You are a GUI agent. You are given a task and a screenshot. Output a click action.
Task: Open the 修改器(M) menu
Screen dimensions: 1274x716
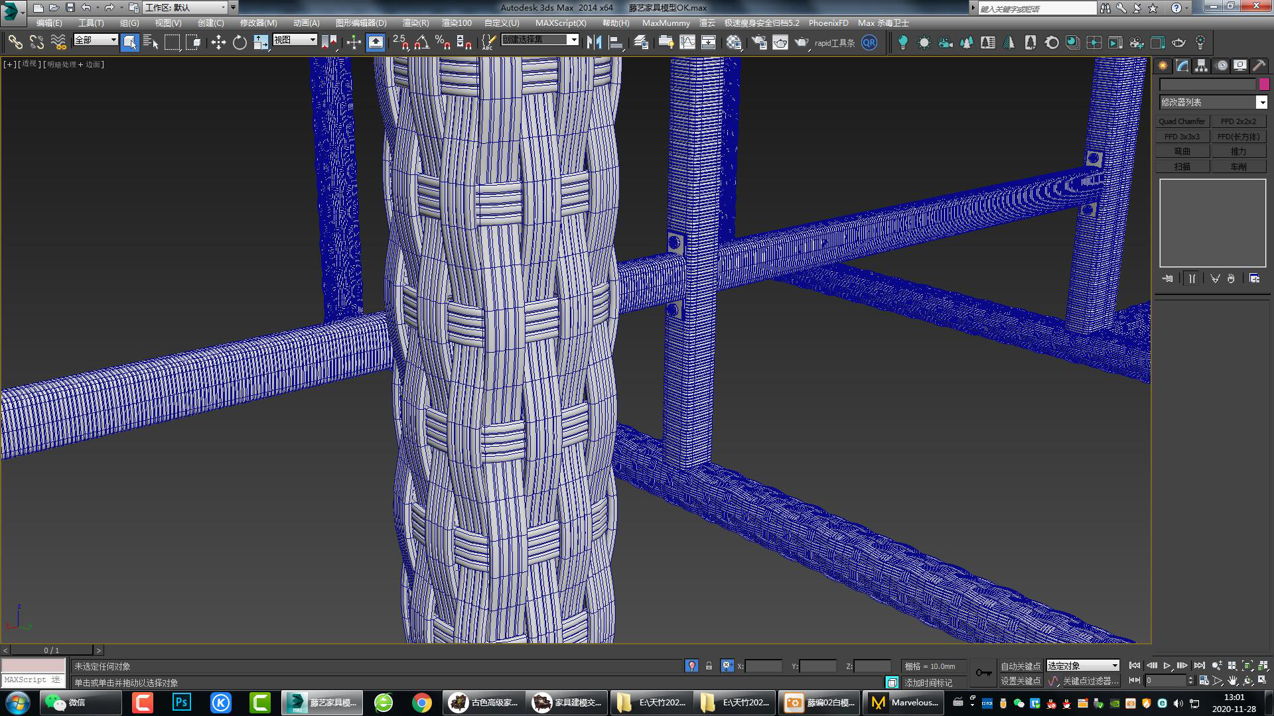pyautogui.click(x=258, y=23)
